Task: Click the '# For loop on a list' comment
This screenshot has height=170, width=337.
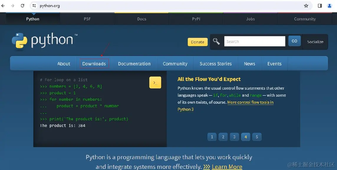Action: click(x=64, y=80)
